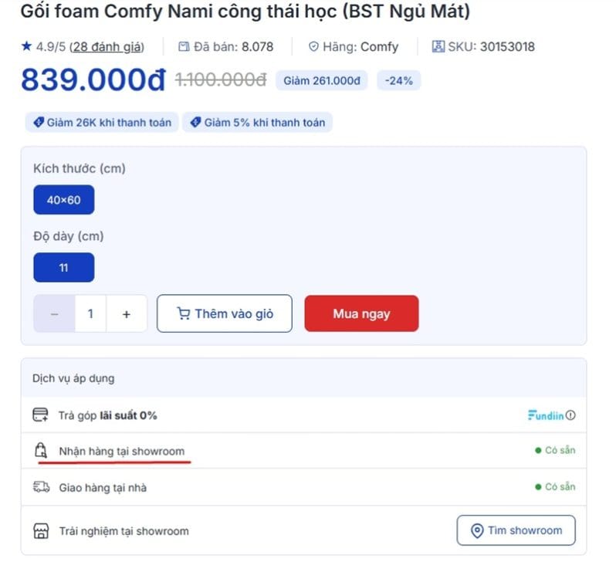616x579 pixels.
Task: Add product with Thêm vào giỏ
Action: [225, 314]
